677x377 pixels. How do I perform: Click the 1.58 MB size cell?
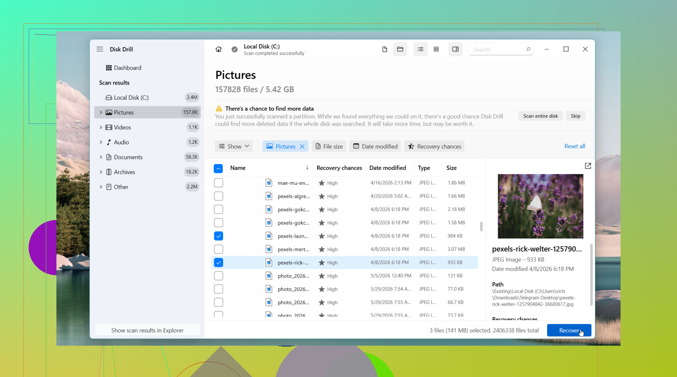456,223
